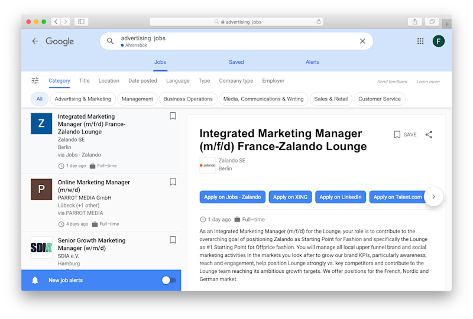Viewport: 473px width, 319px height.
Task: Click the search magnifier icon in search box
Action: click(110, 41)
